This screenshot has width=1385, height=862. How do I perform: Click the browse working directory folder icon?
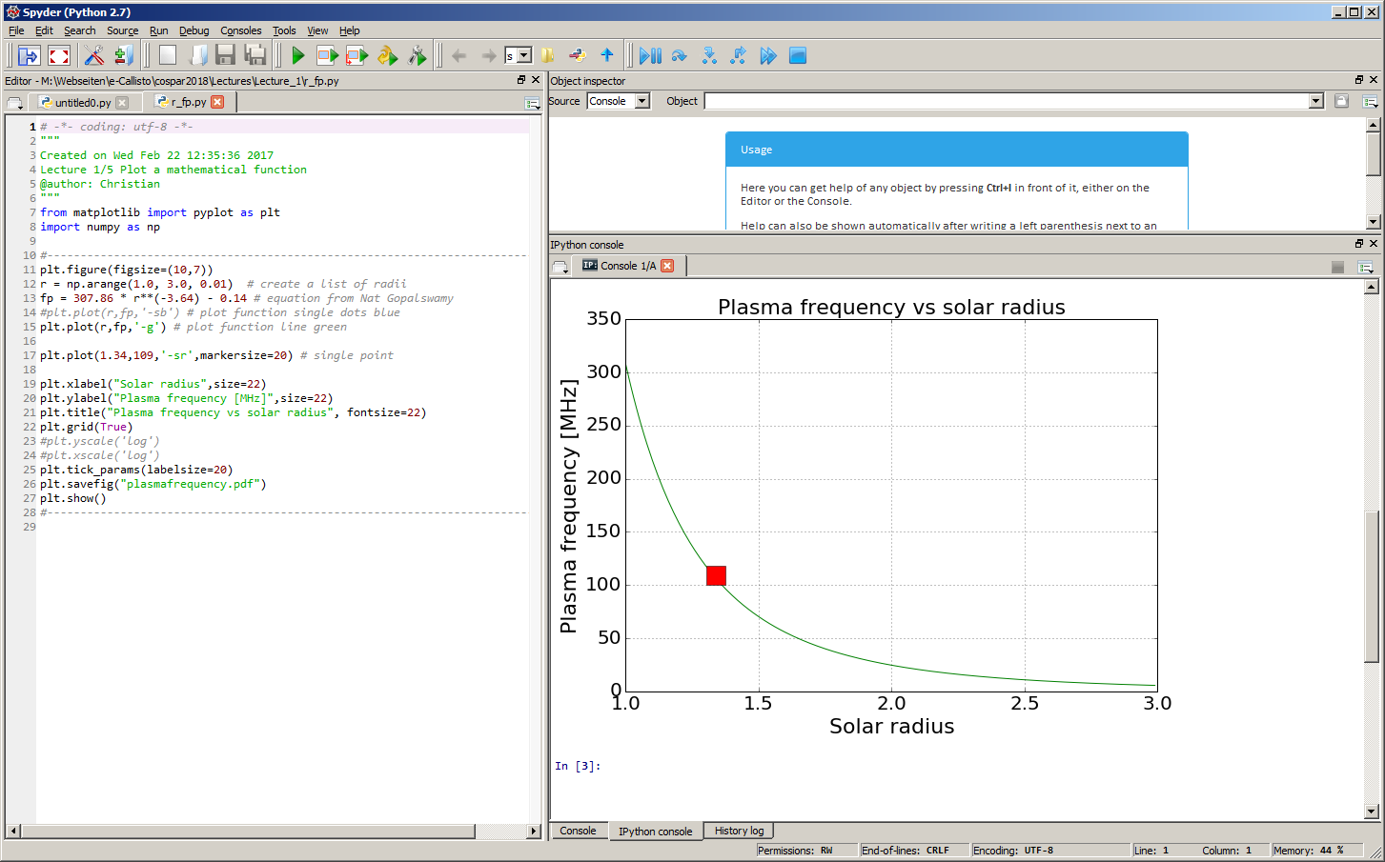pyautogui.click(x=548, y=56)
